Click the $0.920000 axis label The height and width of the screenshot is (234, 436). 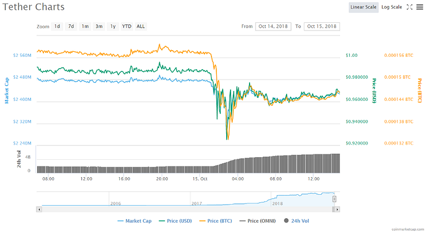[357, 143]
